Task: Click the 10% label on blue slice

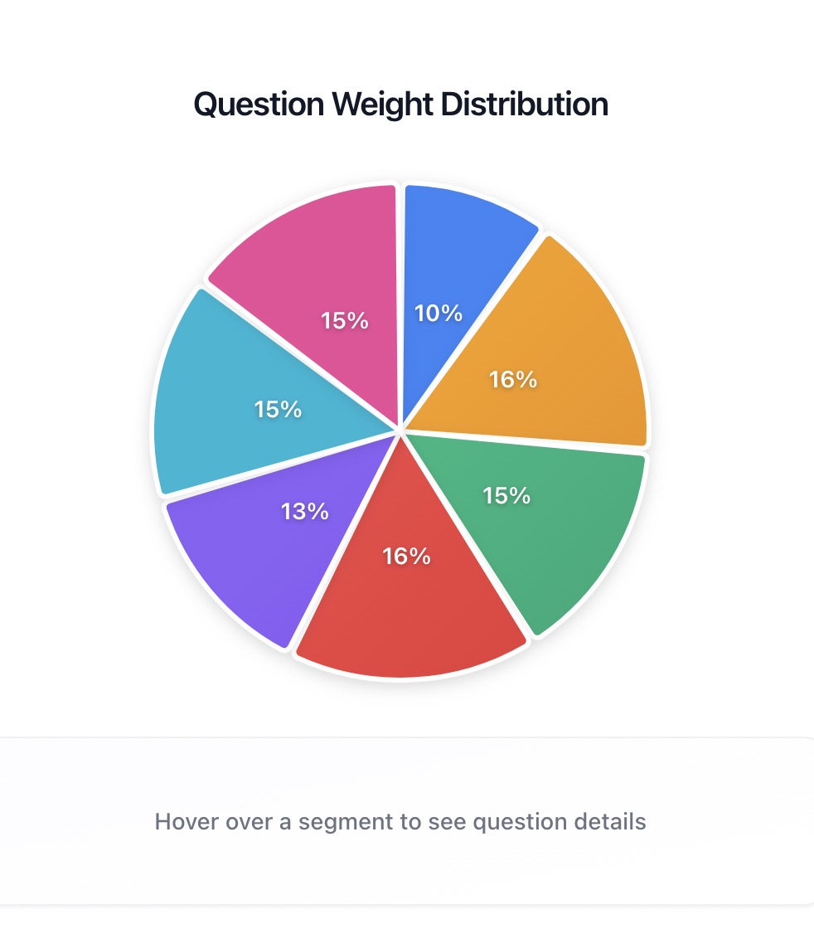Action: point(438,313)
